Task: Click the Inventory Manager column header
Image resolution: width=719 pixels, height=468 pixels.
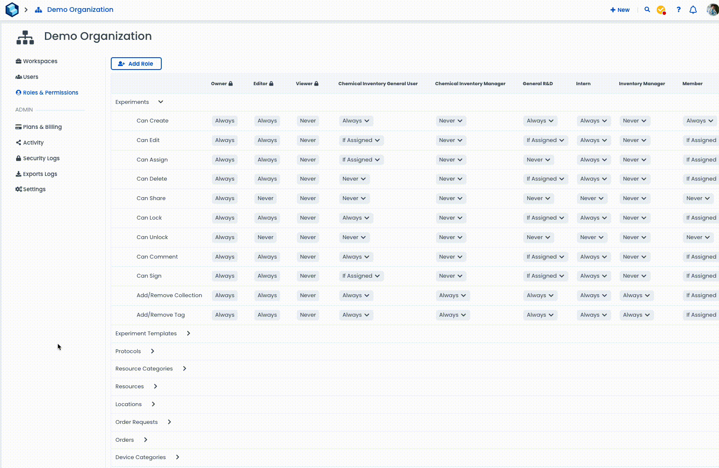Action: 642,84
